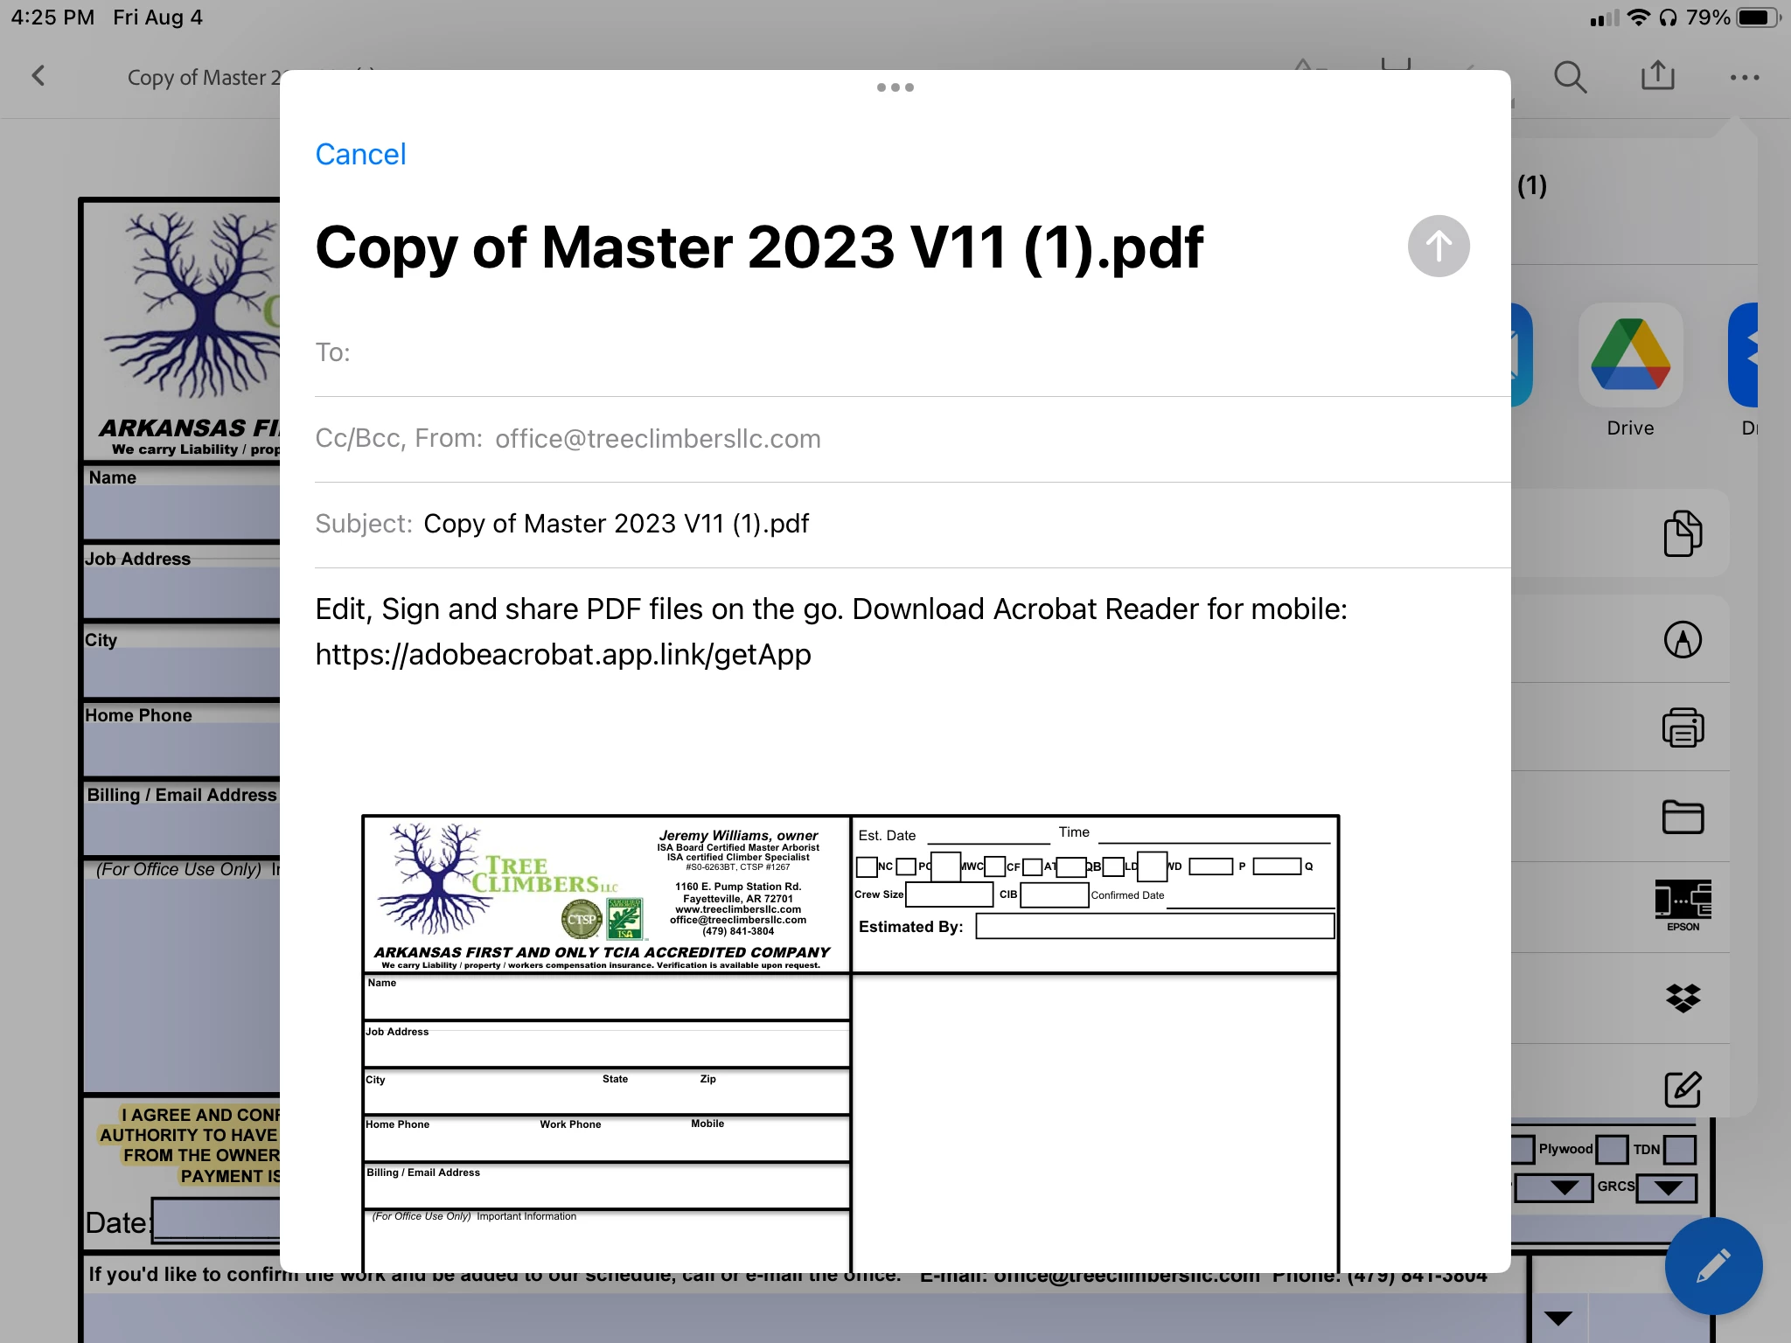This screenshot has width=1791, height=1343.
Task: Open the GRCS dropdown arrow
Action: point(1667,1187)
